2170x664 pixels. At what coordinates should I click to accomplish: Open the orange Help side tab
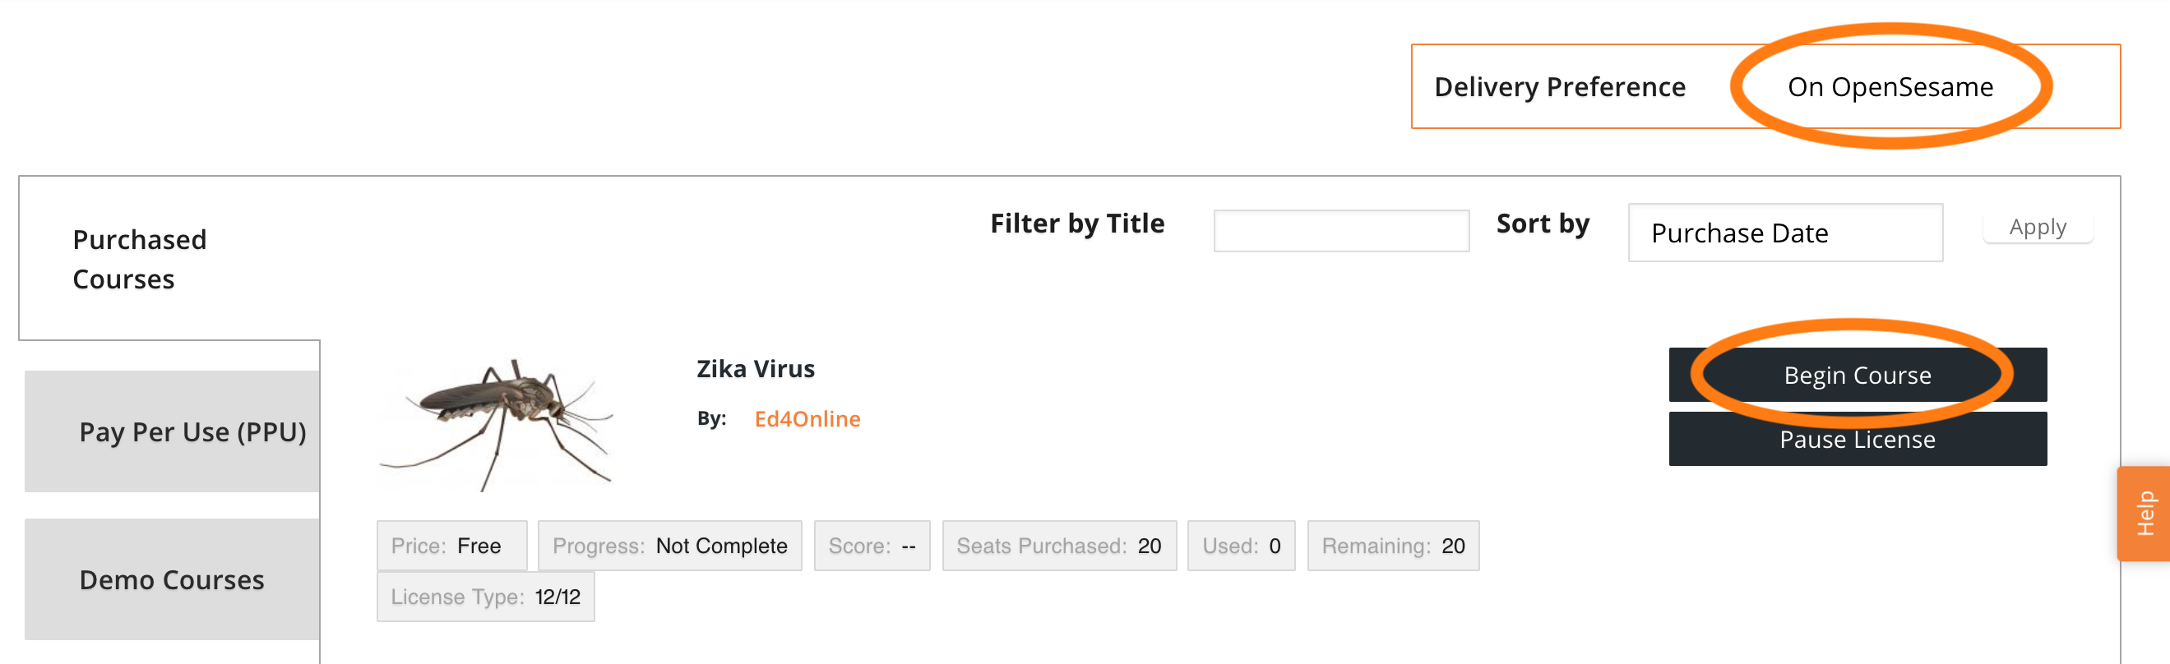coord(2144,514)
